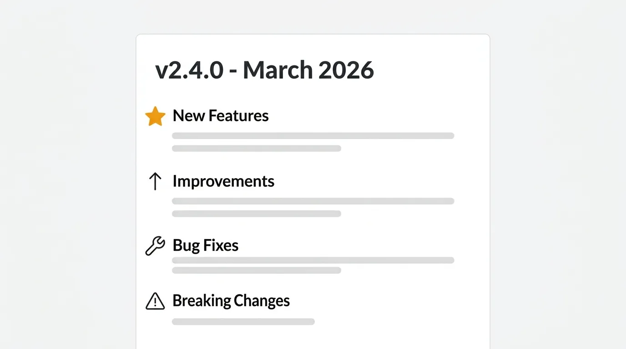
Task: Click the long placeholder line under Bug Fixes
Action: click(x=313, y=260)
